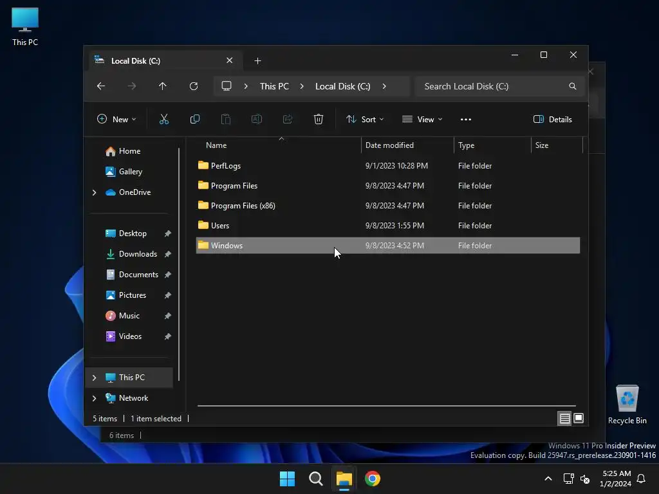
Task: Click the Rename icon in toolbar
Action: [256, 119]
